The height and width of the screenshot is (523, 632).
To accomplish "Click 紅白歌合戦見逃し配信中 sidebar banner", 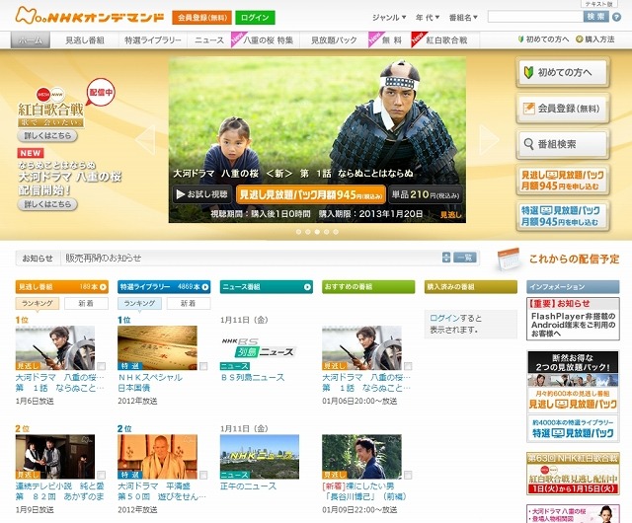I will point(573,474).
